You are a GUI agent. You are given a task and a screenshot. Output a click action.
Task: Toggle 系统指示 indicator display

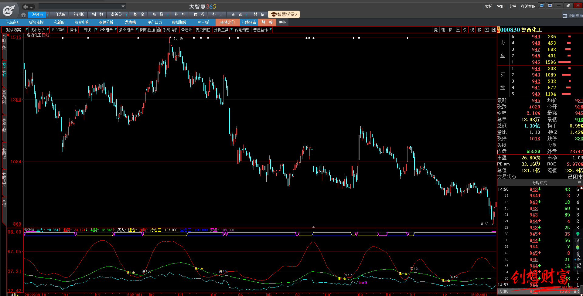pos(170,30)
